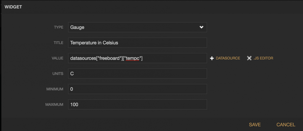Open the Gauge widget type selector
This screenshot has width=303, height=131.
134,27
